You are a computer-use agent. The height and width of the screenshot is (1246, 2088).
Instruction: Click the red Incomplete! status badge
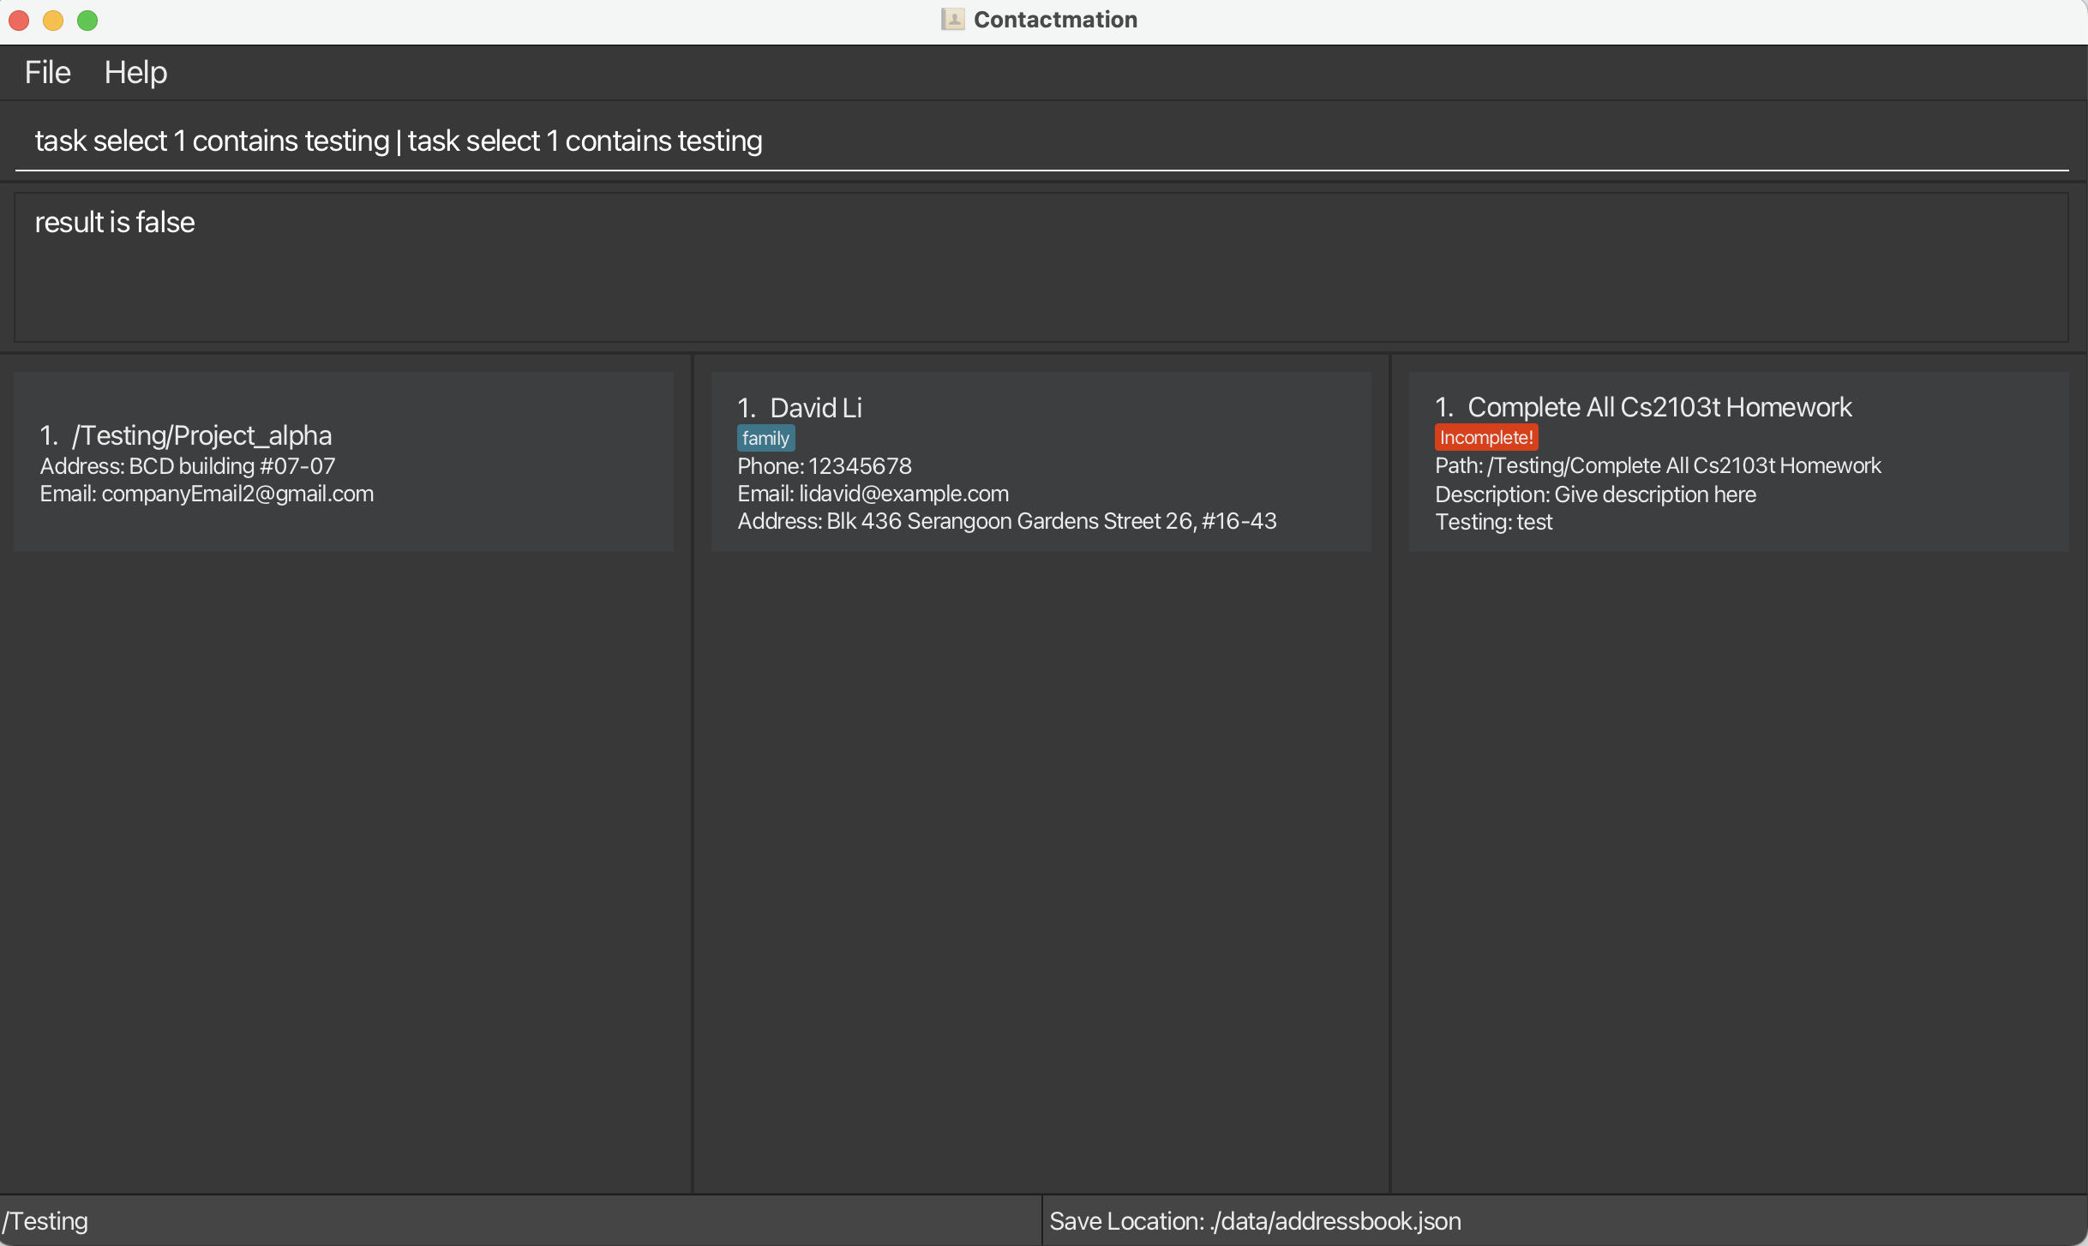(1485, 437)
